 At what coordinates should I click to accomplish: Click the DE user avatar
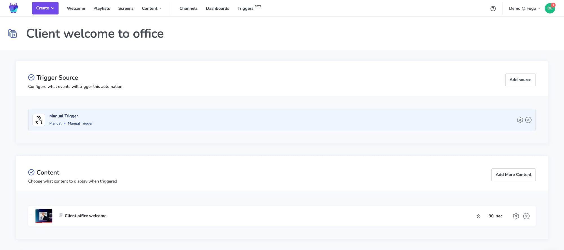tap(550, 8)
